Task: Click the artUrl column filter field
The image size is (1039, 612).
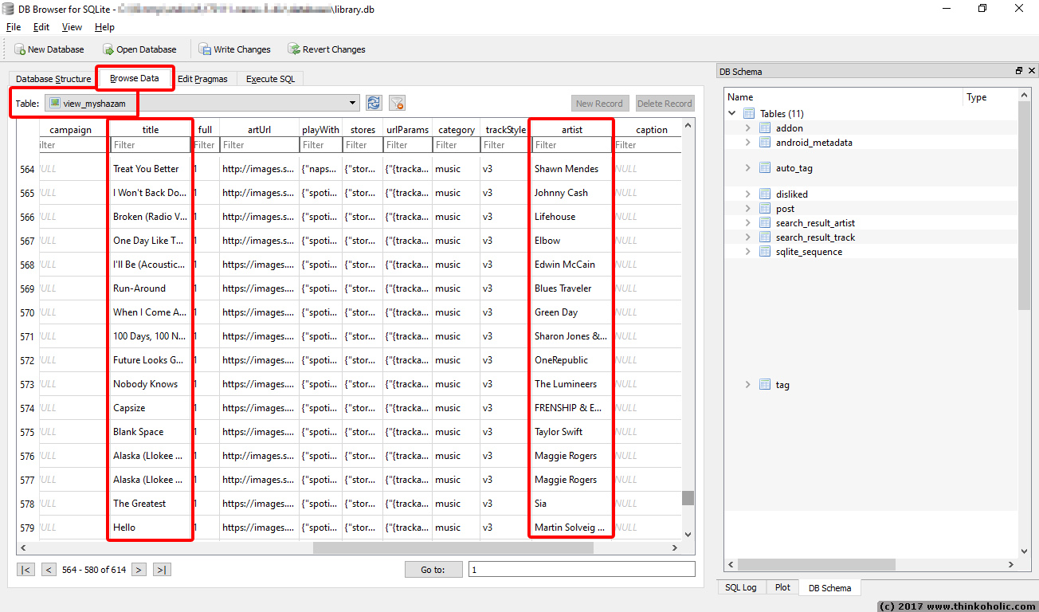Action: click(259, 145)
